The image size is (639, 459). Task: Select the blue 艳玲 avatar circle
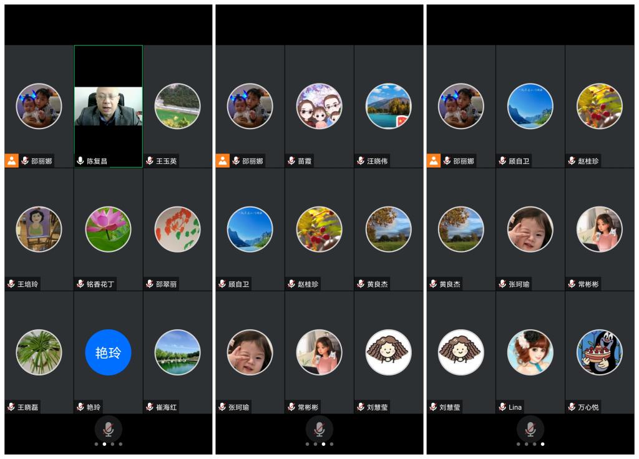pos(108,352)
